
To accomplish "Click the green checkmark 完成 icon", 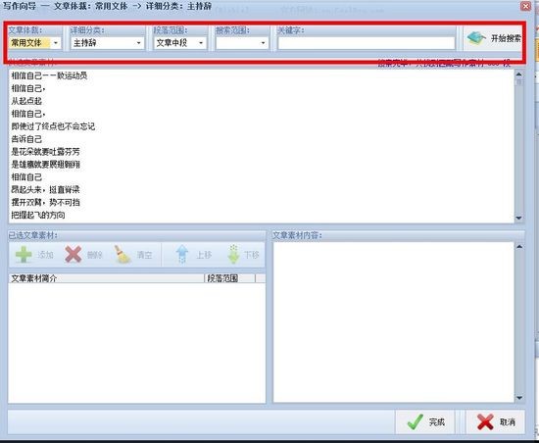I will (x=416, y=421).
